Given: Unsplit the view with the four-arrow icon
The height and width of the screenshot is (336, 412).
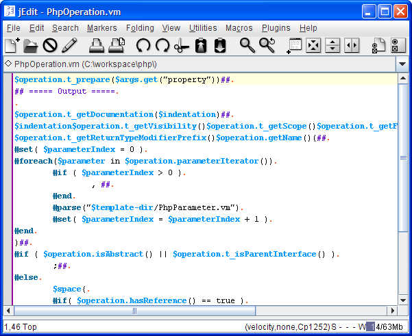Looking at the screenshot, I should point(313,45).
